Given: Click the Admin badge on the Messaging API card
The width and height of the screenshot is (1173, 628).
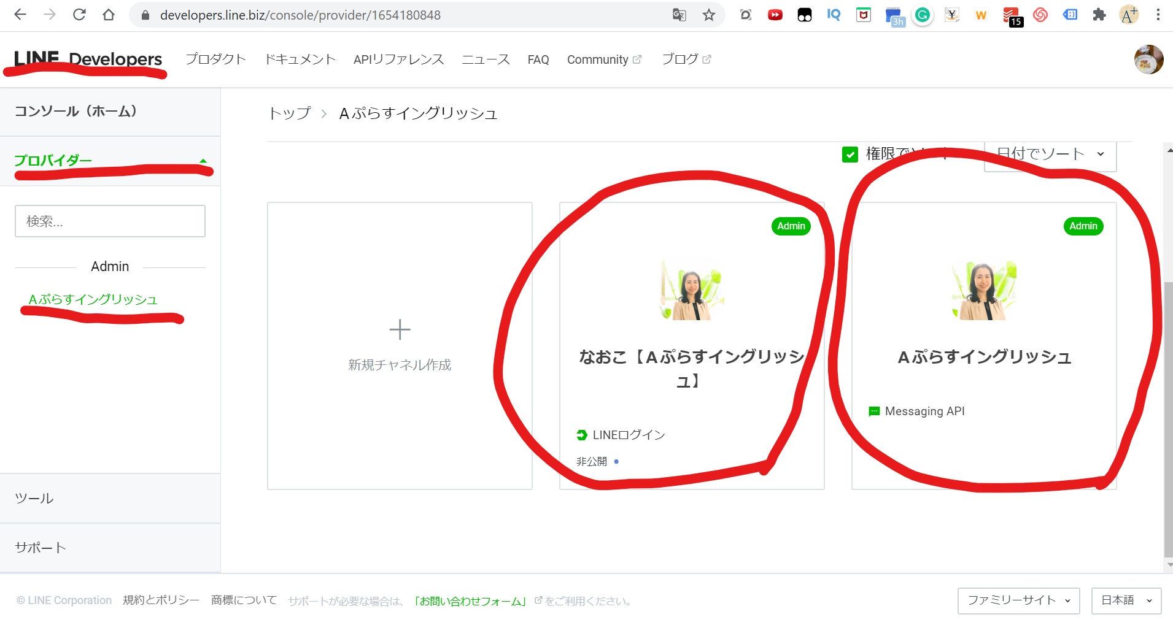Looking at the screenshot, I should (1083, 226).
